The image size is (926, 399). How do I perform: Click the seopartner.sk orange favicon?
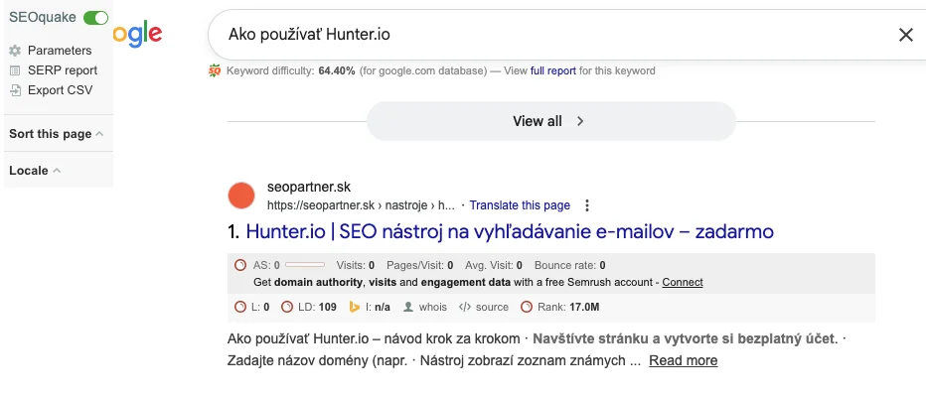pos(241,196)
